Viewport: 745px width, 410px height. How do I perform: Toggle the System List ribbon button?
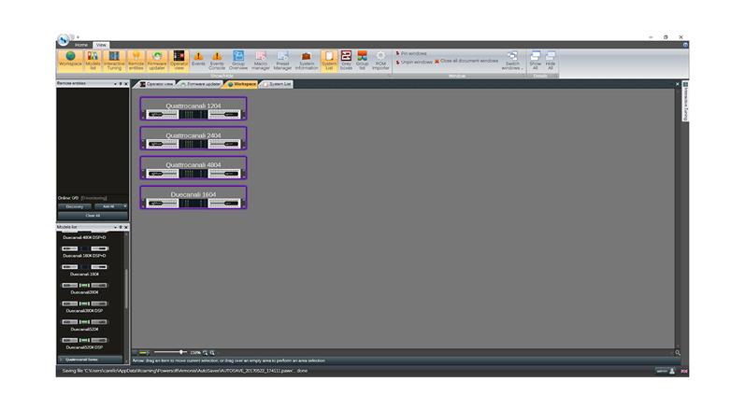329,61
